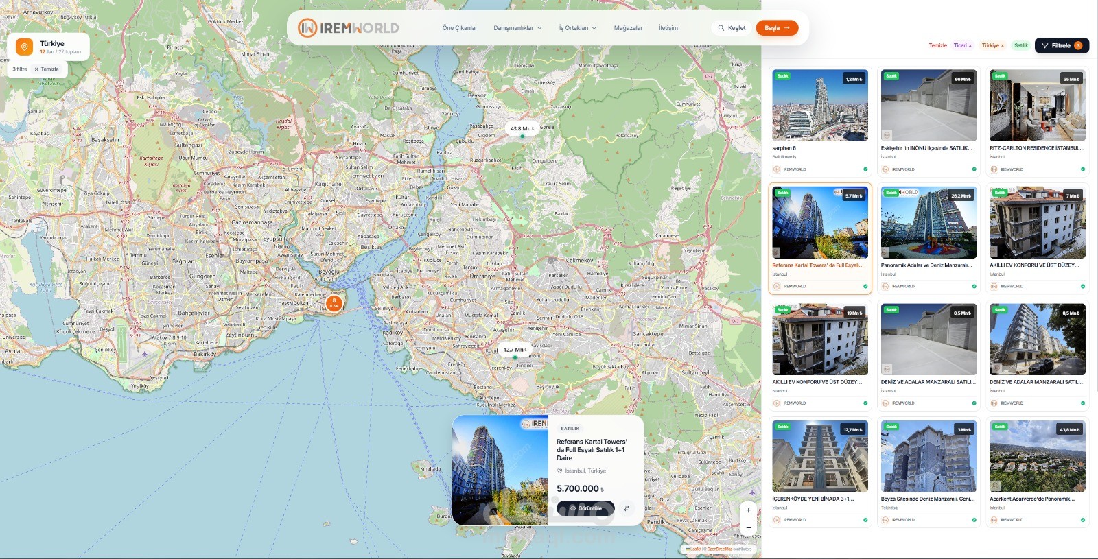Image resolution: width=1098 pixels, height=559 pixels.
Task: Click the compare arrows icon in property popup
Action: coord(626,508)
